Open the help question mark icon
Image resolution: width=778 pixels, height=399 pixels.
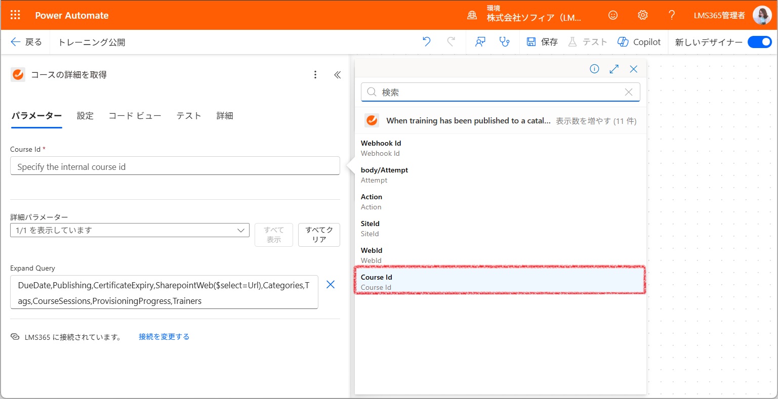(x=672, y=15)
